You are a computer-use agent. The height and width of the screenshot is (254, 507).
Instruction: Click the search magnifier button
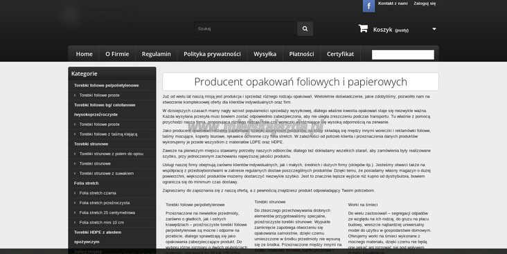coord(305,29)
